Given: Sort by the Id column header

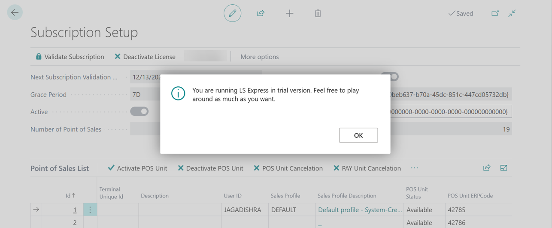Looking at the screenshot, I should [70, 196].
